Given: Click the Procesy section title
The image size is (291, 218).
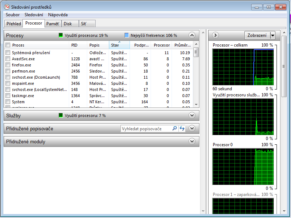Looking at the screenshot, I should point(15,35).
